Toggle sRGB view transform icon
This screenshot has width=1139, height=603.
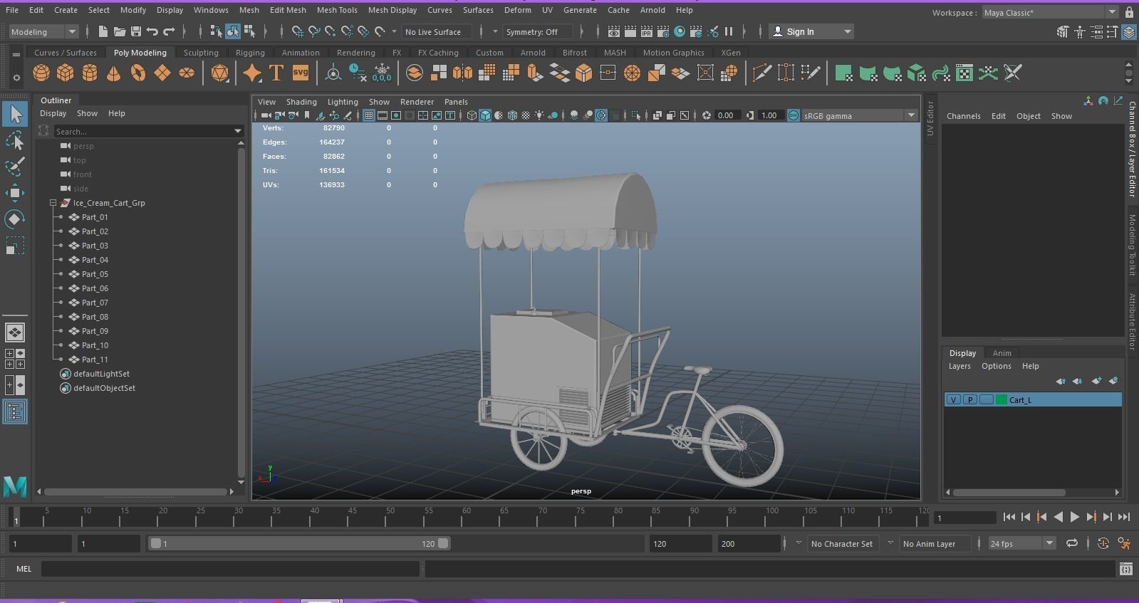(x=794, y=115)
